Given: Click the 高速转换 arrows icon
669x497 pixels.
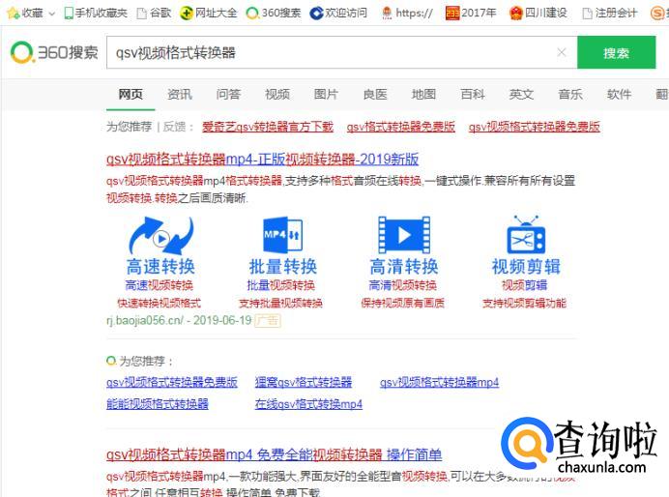Looking at the screenshot, I should tap(160, 236).
